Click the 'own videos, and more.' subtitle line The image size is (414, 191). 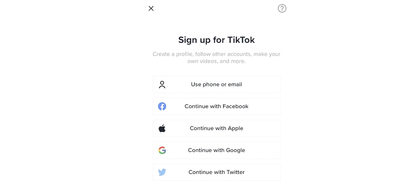pos(217,61)
